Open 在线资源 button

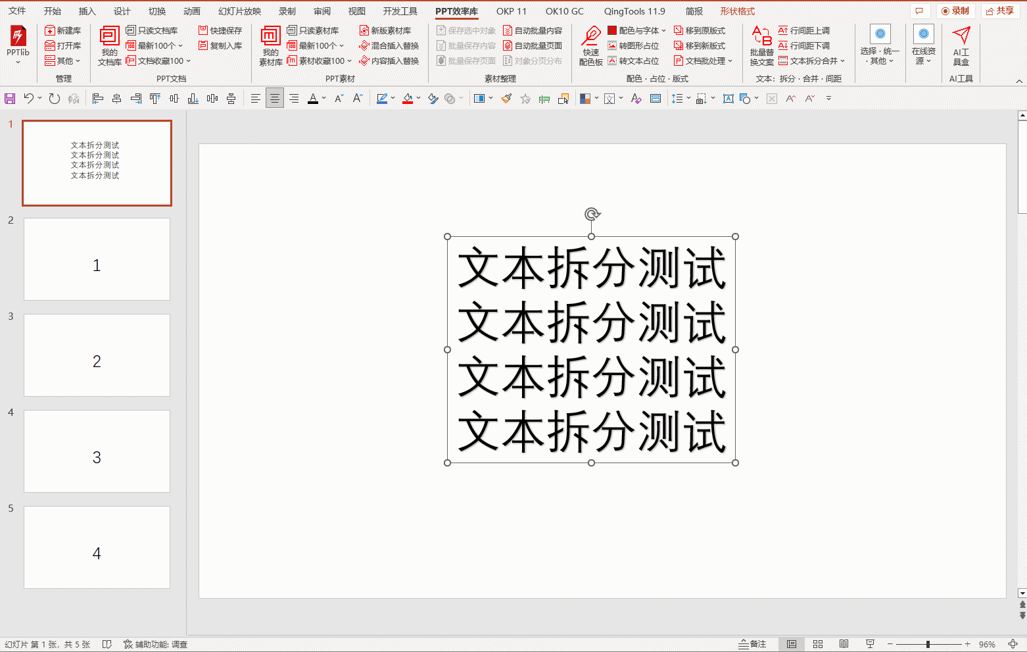[x=923, y=45]
